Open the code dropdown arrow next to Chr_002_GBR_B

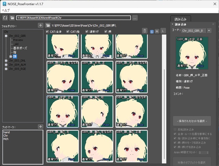click(209, 31)
